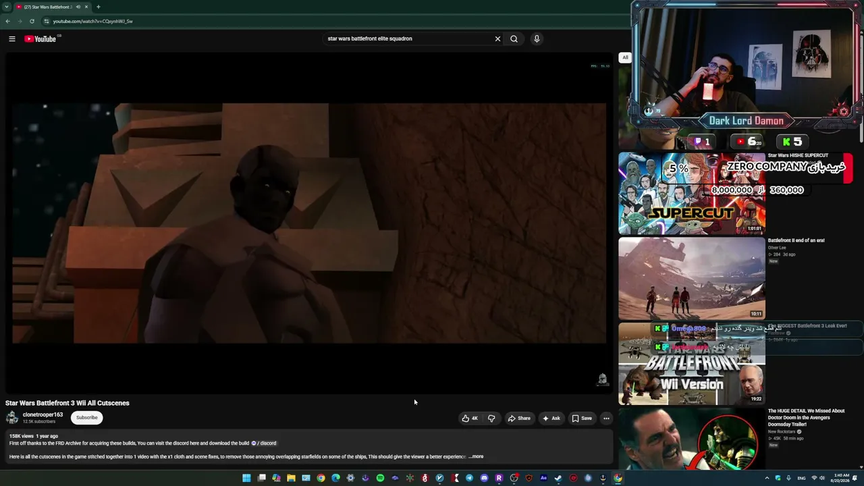
Task: Open Windows Security tray icon
Action: click(x=778, y=478)
